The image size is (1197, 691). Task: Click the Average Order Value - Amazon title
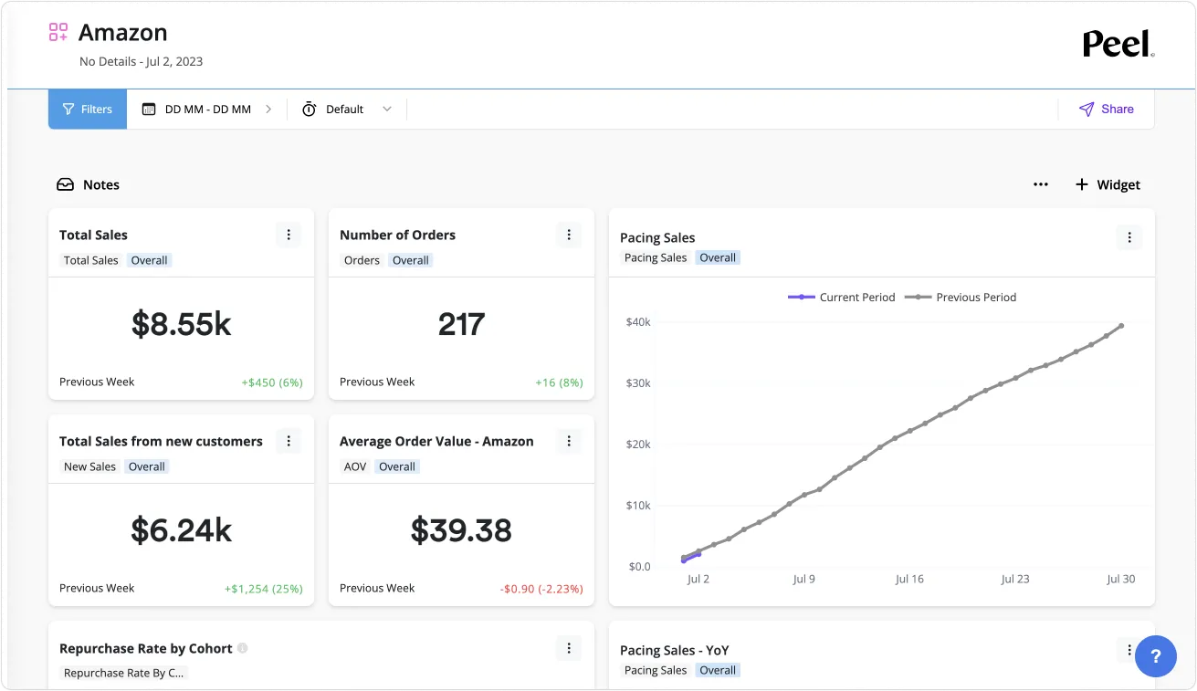click(x=436, y=441)
